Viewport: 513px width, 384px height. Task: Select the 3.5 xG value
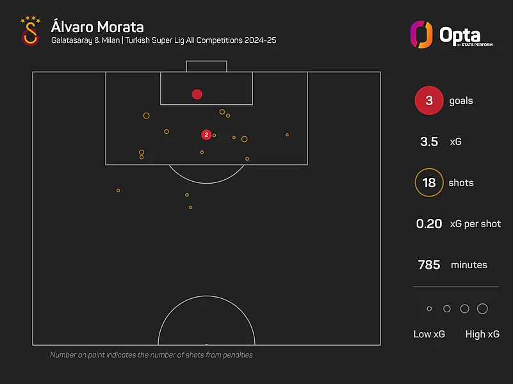pos(429,142)
